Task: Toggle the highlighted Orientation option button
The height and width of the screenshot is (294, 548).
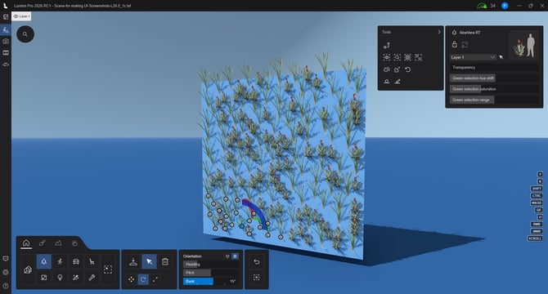Action: click(236, 256)
